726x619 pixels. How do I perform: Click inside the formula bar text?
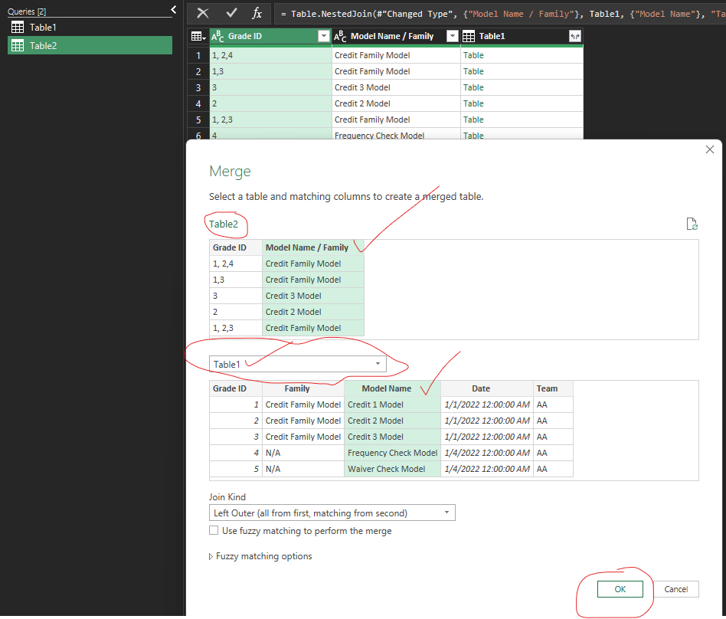coord(502,14)
